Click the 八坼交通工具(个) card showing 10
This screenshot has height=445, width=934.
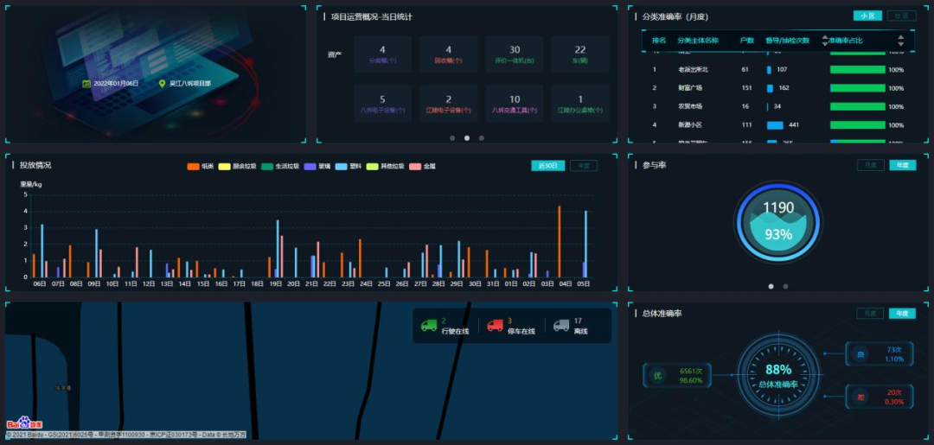514,104
